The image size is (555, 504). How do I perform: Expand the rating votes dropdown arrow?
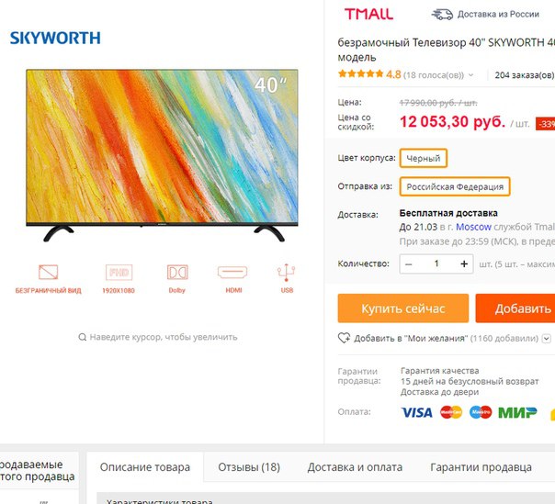pyautogui.click(x=470, y=75)
